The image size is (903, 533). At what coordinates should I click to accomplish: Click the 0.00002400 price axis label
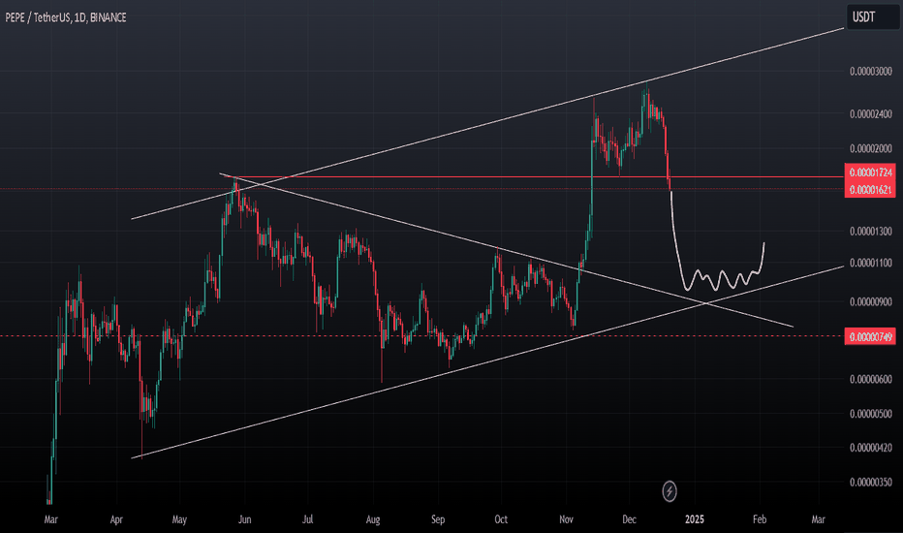click(871, 114)
